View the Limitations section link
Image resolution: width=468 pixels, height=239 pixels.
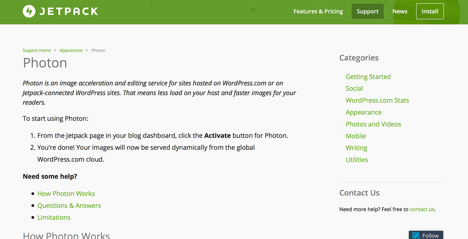[x=54, y=217]
